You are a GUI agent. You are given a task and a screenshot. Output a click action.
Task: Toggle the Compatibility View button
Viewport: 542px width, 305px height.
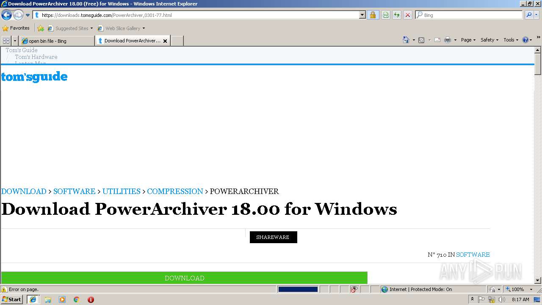386,15
